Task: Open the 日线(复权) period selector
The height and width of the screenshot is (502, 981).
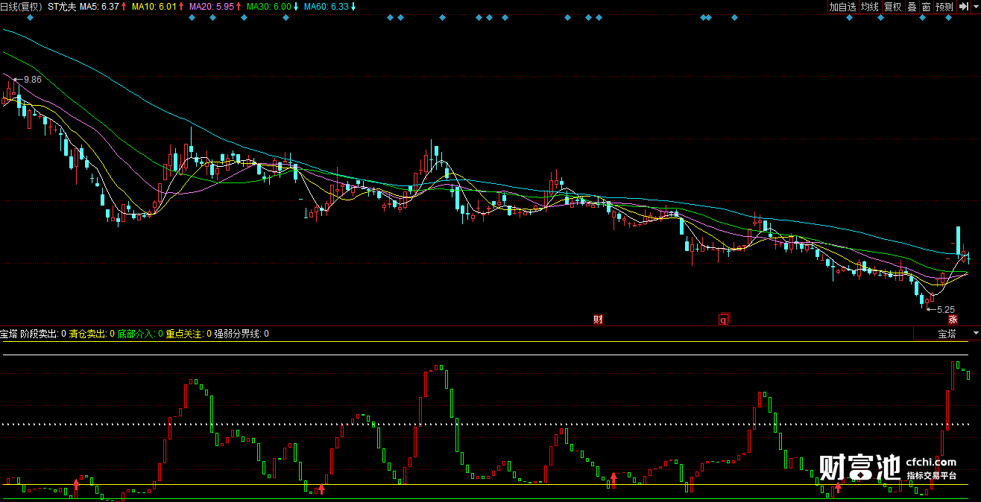Action: (21, 7)
